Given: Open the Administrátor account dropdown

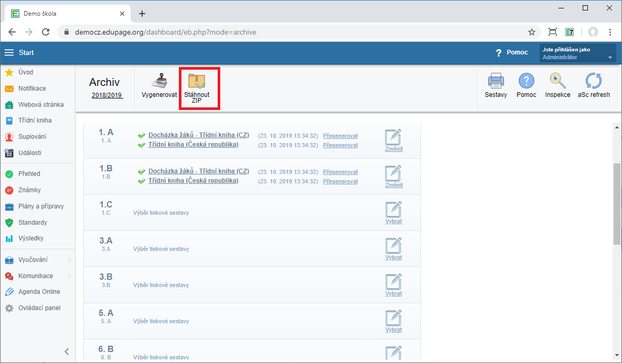Looking at the screenshot, I should point(577,53).
